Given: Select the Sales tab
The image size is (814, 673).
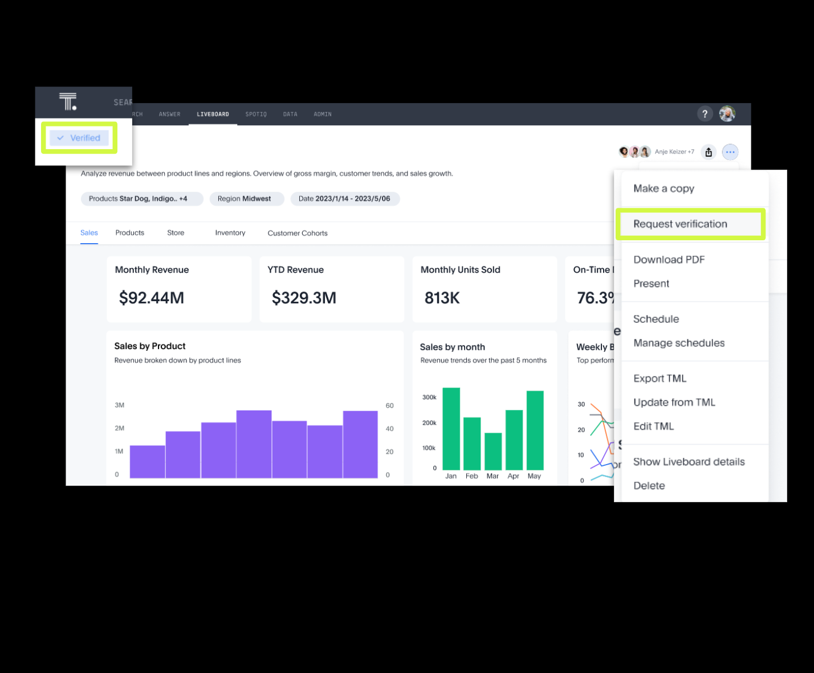Looking at the screenshot, I should tap(89, 233).
